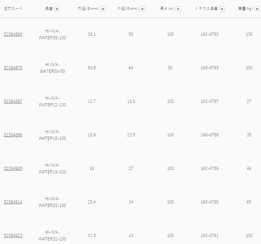Follow order code 52394896 link
The height and width of the screenshot is (244, 261).
click(13, 135)
